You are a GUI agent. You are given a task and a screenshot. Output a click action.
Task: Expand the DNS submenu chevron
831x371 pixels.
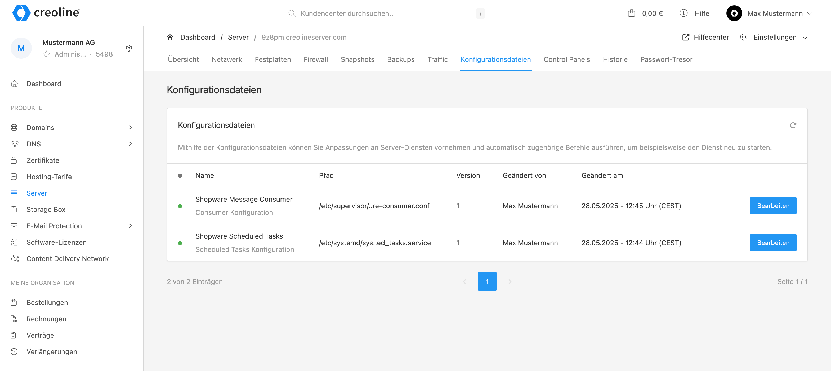click(x=130, y=144)
